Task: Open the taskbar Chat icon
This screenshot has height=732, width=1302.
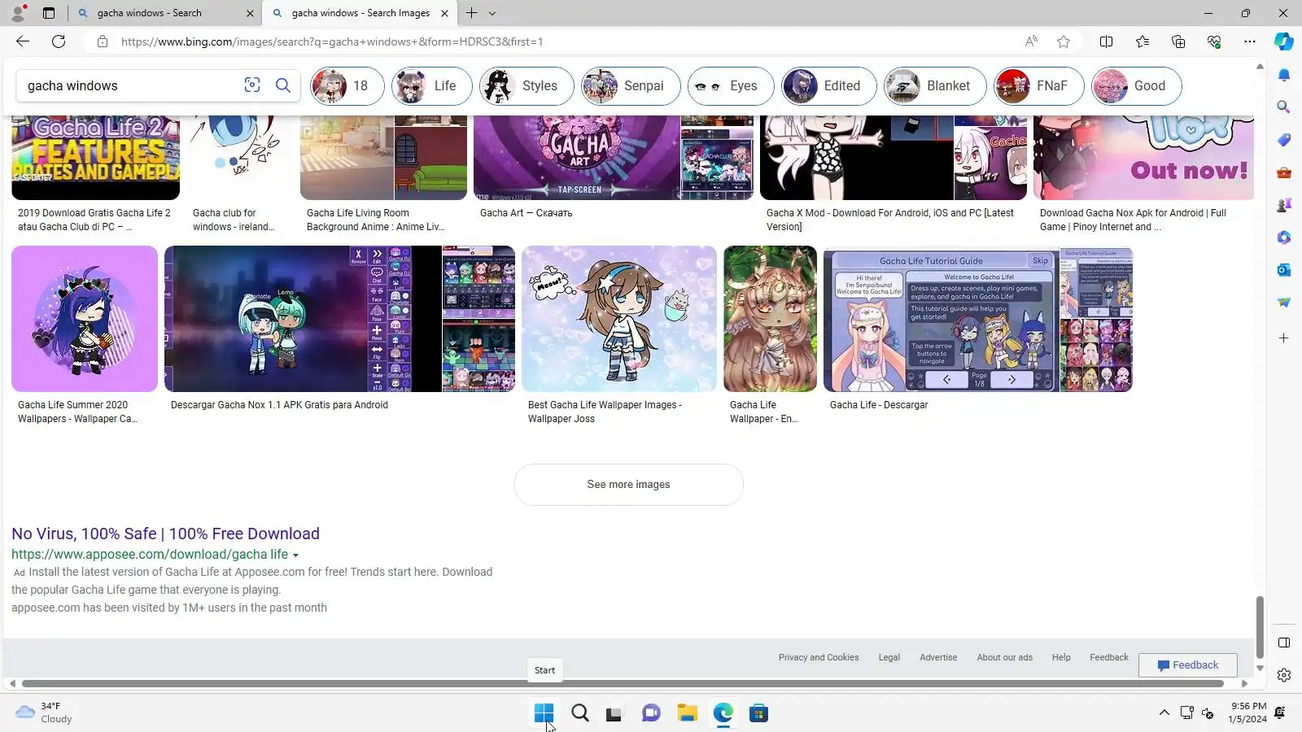Action: 651,713
